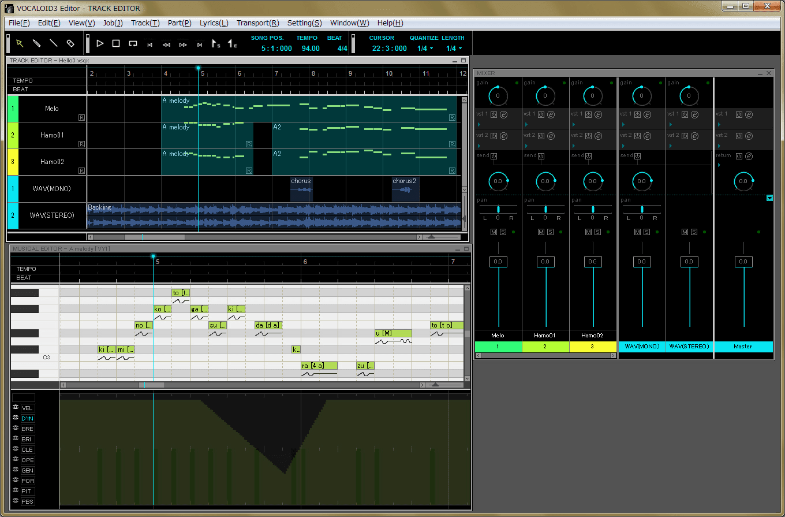Select the line drawing tool
The width and height of the screenshot is (785, 517).
click(53, 43)
